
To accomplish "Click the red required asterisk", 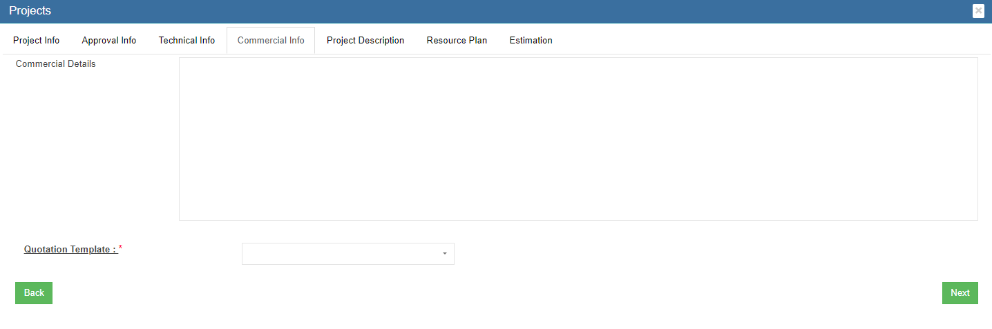I will tap(121, 248).
